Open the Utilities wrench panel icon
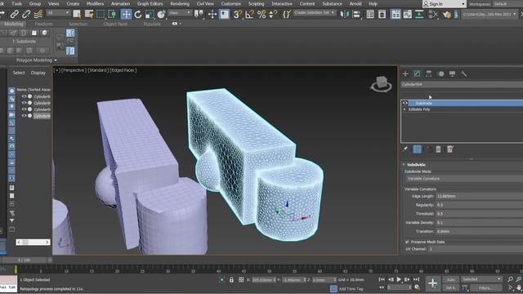Image resolution: width=523 pixels, height=294 pixels. (x=464, y=73)
